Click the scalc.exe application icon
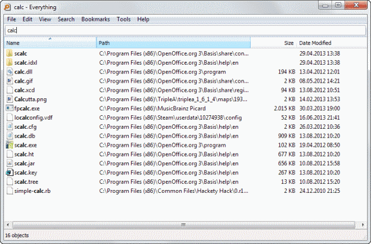This screenshot has height=244, width=371. [x=10, y=145]
